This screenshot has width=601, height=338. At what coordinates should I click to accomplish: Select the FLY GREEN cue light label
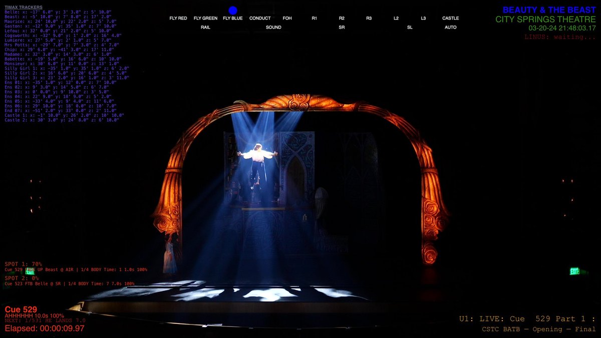205,18
